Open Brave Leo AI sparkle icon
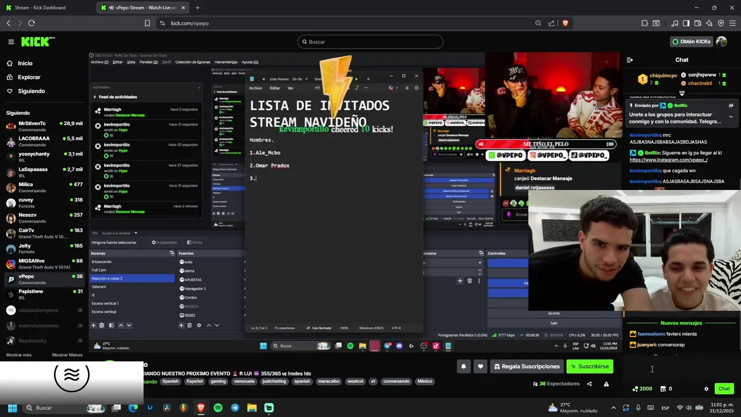The height and width of the screenshot is (417, 741). click(709, 23)
